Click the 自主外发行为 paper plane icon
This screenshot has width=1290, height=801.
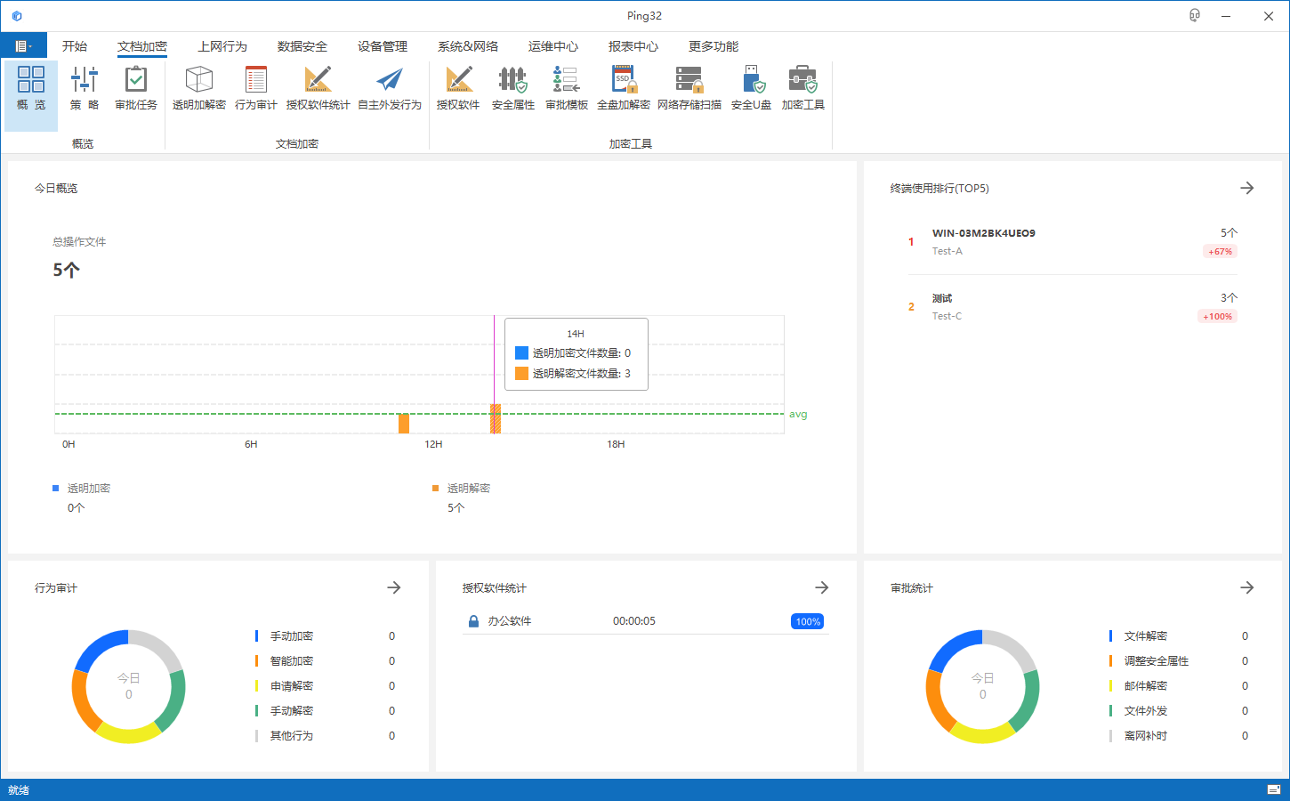point(390,88)
